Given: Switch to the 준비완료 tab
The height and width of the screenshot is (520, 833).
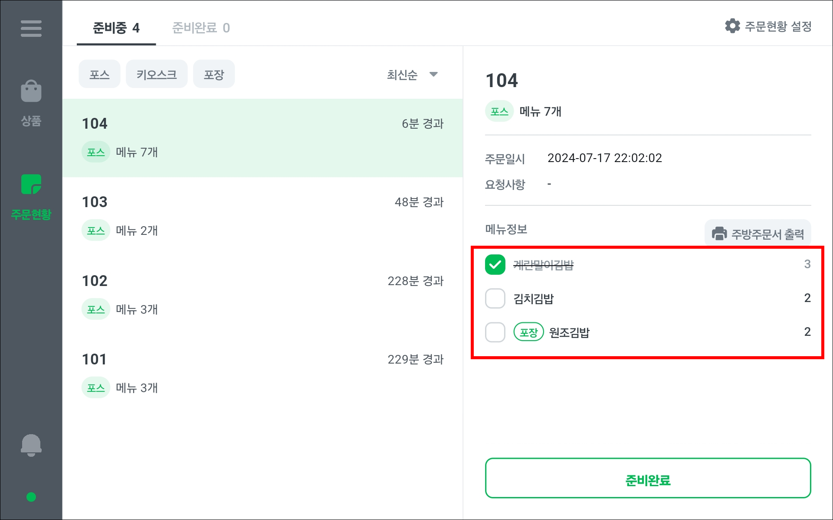Looking at the screenshot, I should coord(201,28).
